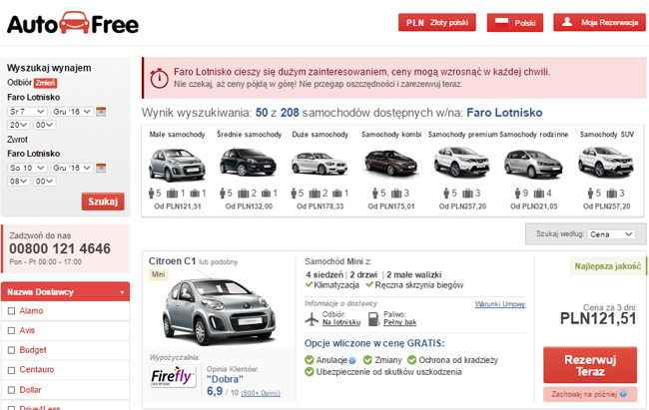Open pickup date calendar icon

pos(101,112)
